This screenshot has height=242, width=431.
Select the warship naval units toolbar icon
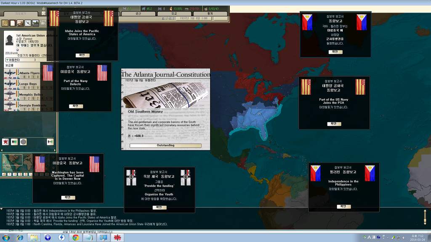pyautogui.click(x=35, y=23)
